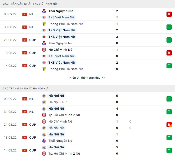Open Phong Phú Hà Nam Nữ in 30.08.22 match
Screen dimensions: 176x157
pos(65,24)
